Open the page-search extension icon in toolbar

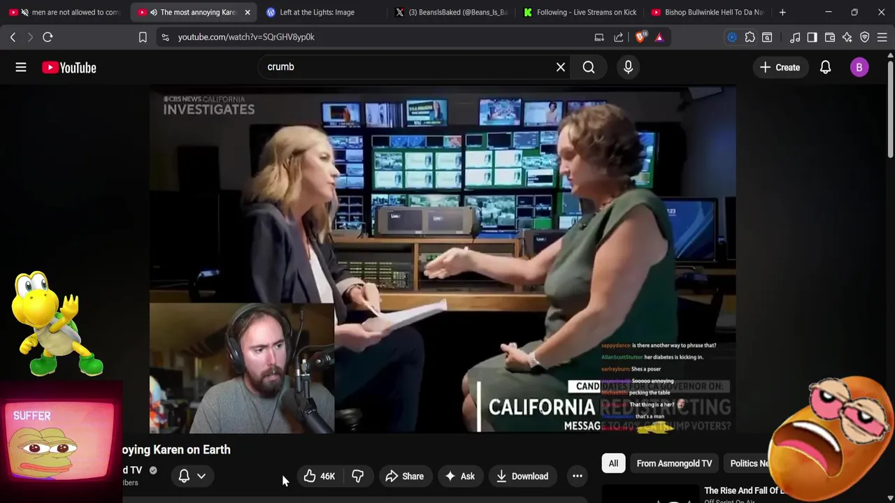click(767, 37)
